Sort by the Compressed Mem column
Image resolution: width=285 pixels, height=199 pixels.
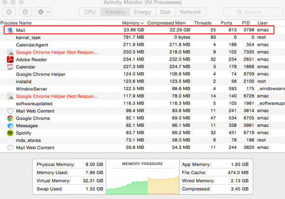(x=166, y=23)
